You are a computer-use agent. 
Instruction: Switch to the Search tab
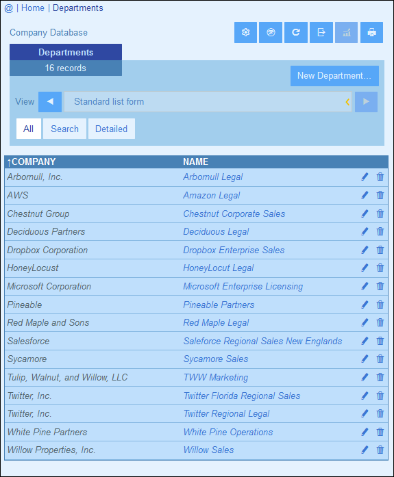pyautogui.click(x=64, y=129)
